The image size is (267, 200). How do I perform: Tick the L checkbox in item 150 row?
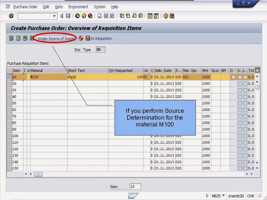coord(245,168)
